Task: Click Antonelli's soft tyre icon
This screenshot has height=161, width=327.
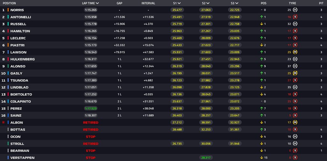Action: (x=295, y=17)
